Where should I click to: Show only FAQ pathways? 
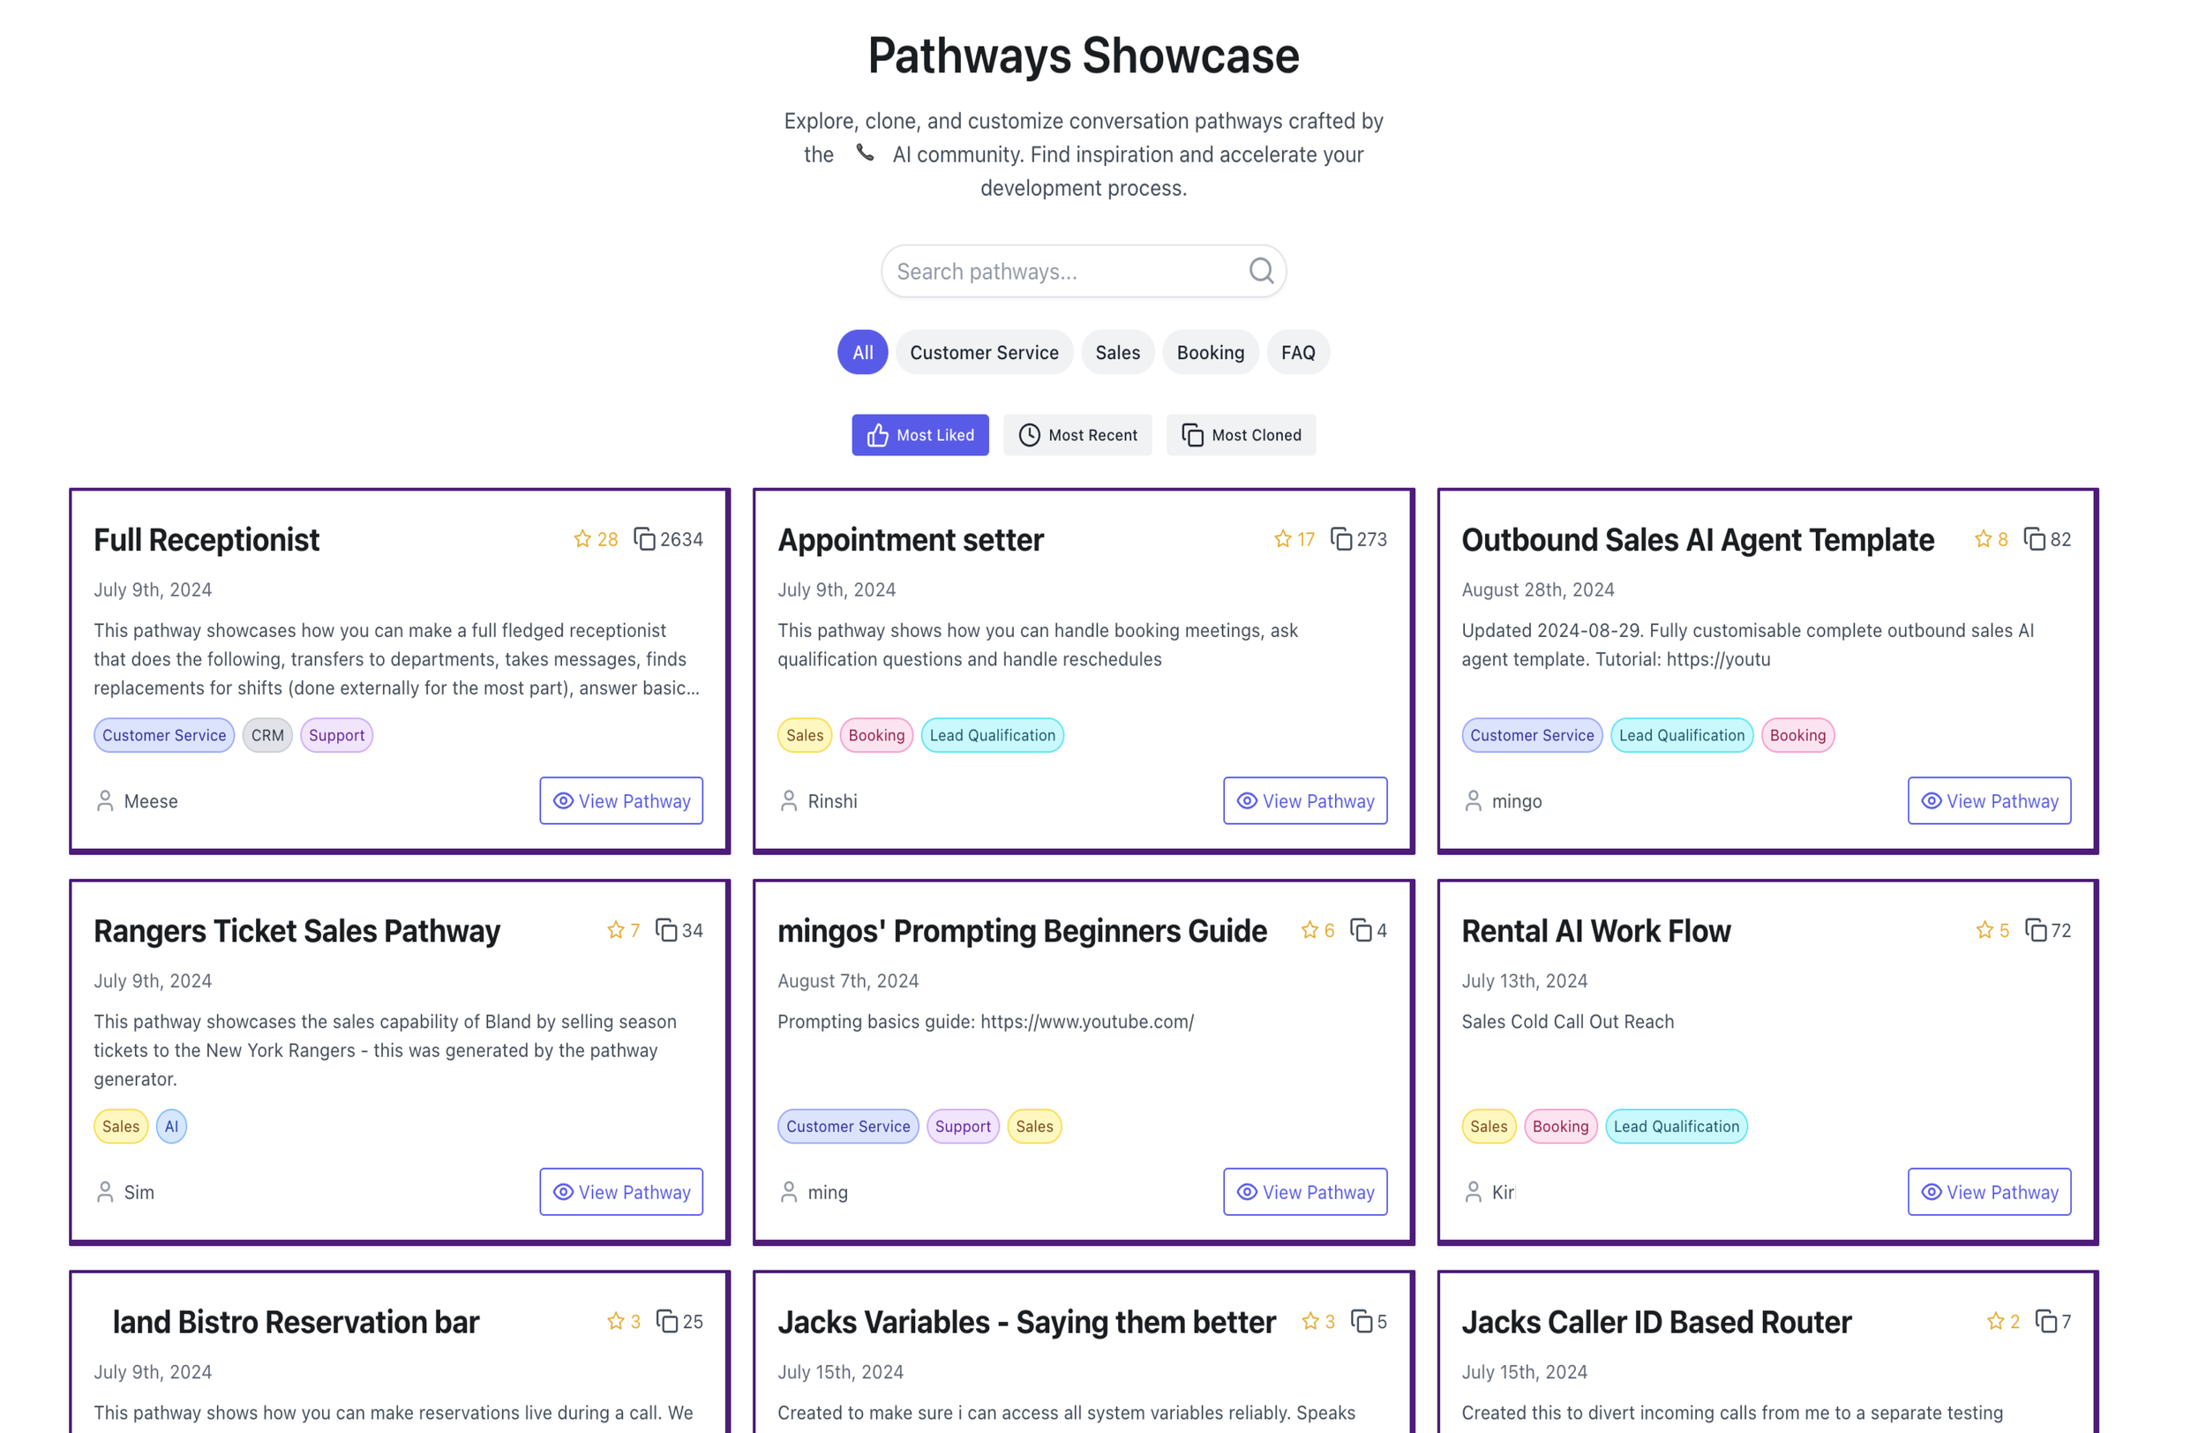tap(1297, 352)
